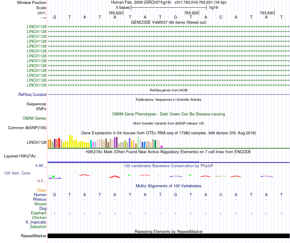Click the RepeatMasker track label

click(x=34, y=236)
